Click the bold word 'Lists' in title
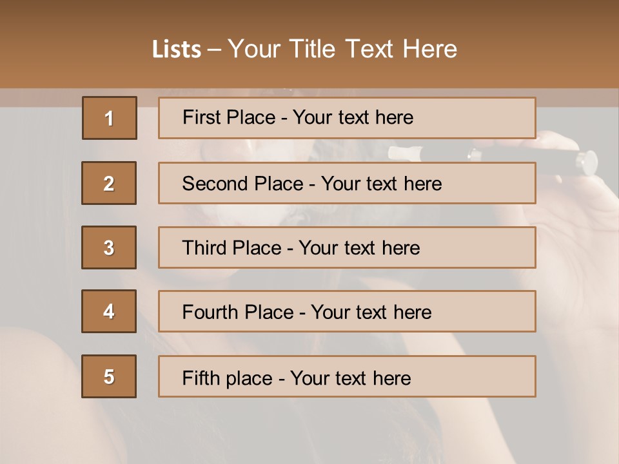This screenshot has height=464, width=619. click(x=176, y=50)
